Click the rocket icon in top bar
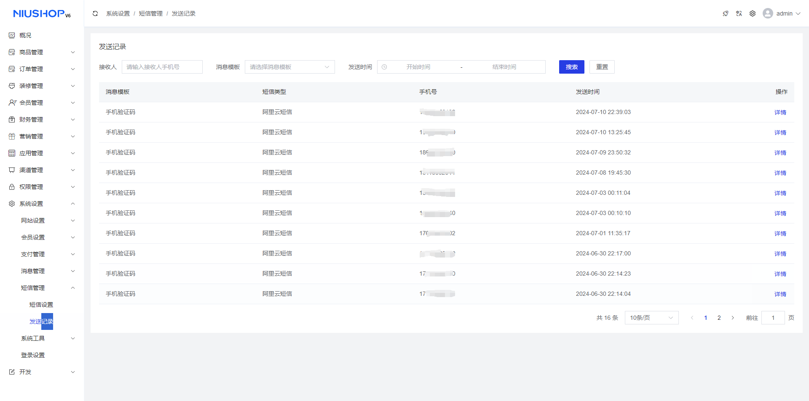 tap(726, 13)
